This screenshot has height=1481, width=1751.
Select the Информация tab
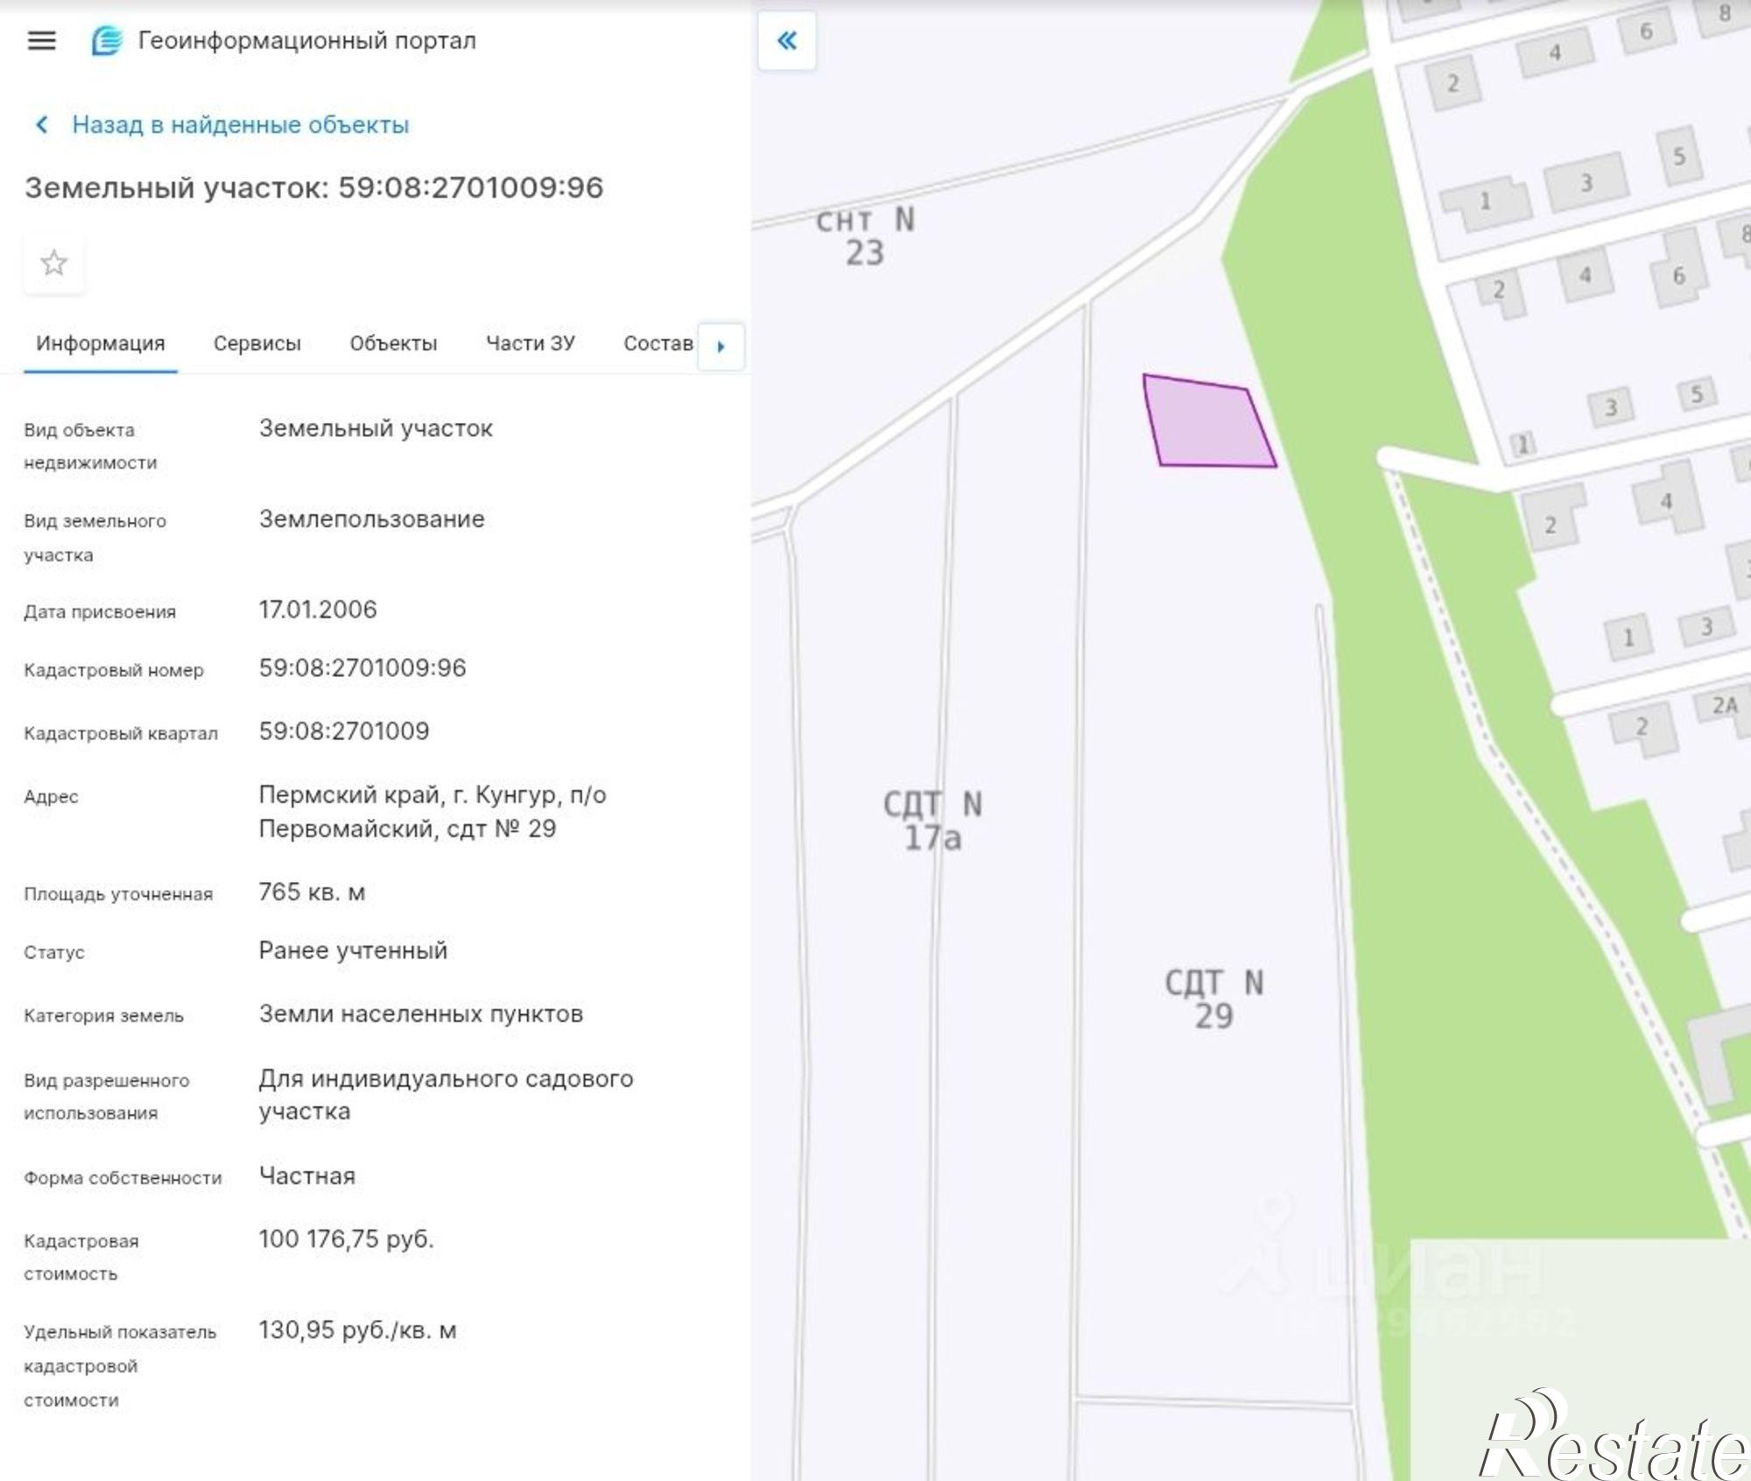coord(101,343)
